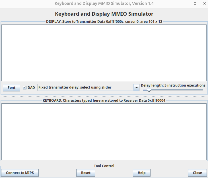Click the delay length slider thumb
208x178 pixels.
tap(149, 90)
